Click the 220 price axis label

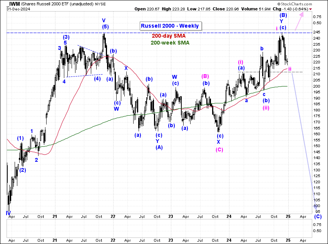coord(316,62)
